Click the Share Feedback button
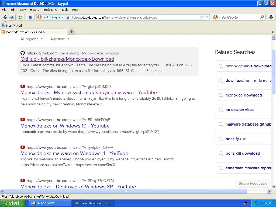 point(253,183)
